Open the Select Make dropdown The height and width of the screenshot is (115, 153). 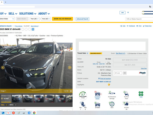pyautogui.click(x=7, y=19)
